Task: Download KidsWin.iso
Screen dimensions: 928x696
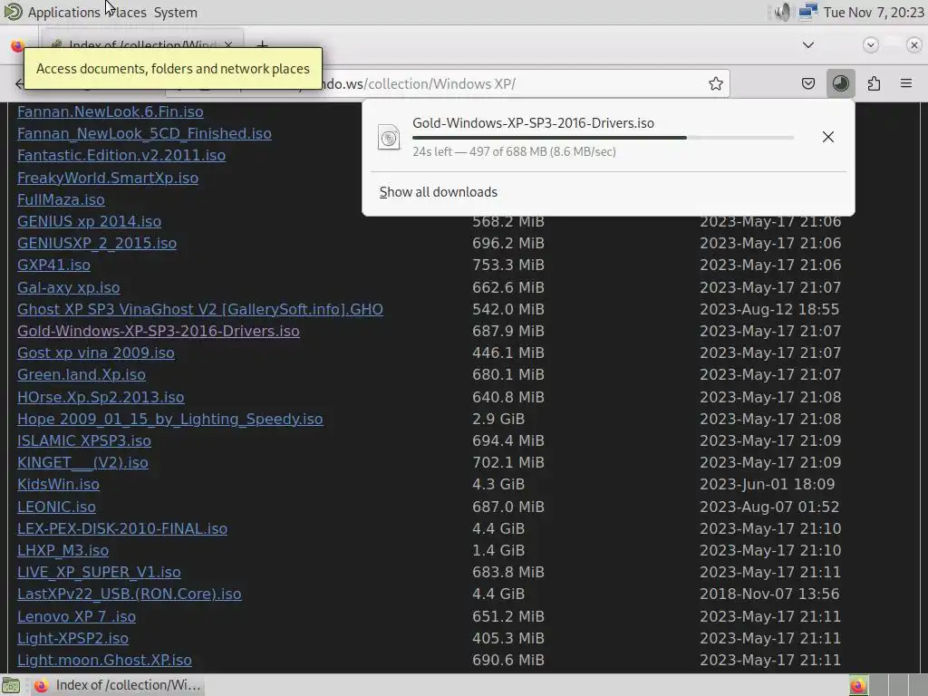Action: pos(59,484)
